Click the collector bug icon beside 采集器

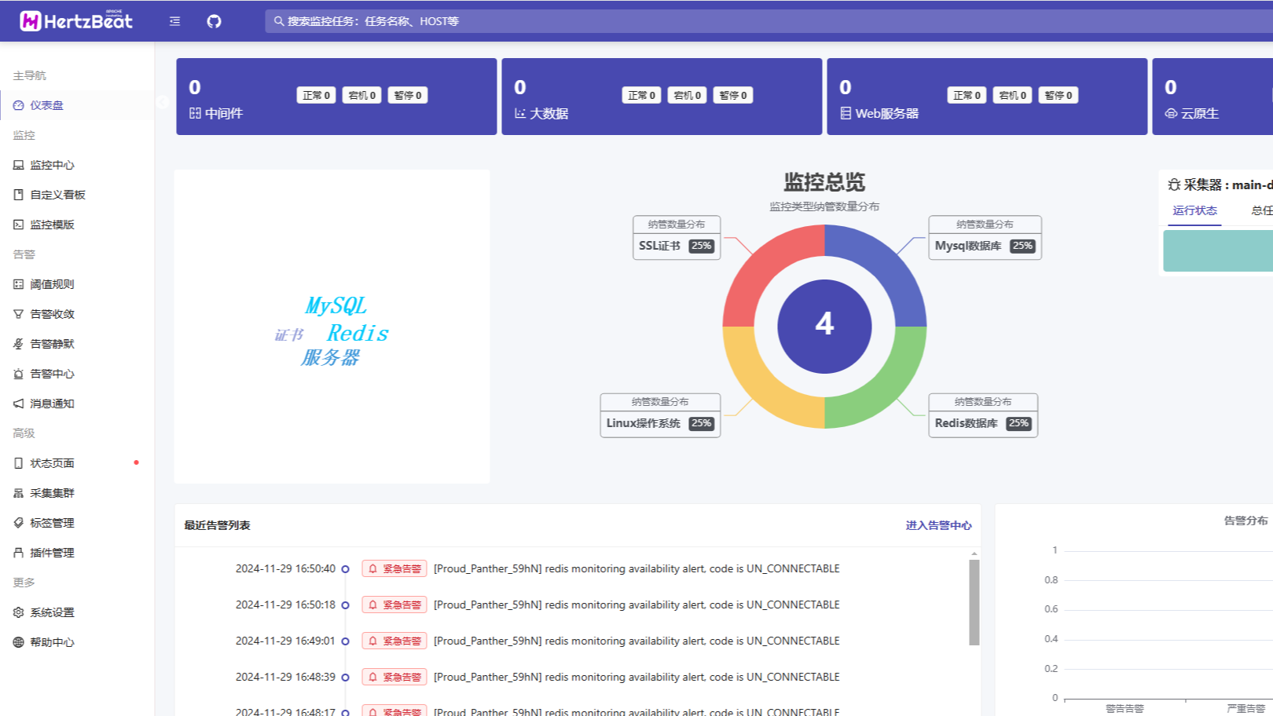1174,185
